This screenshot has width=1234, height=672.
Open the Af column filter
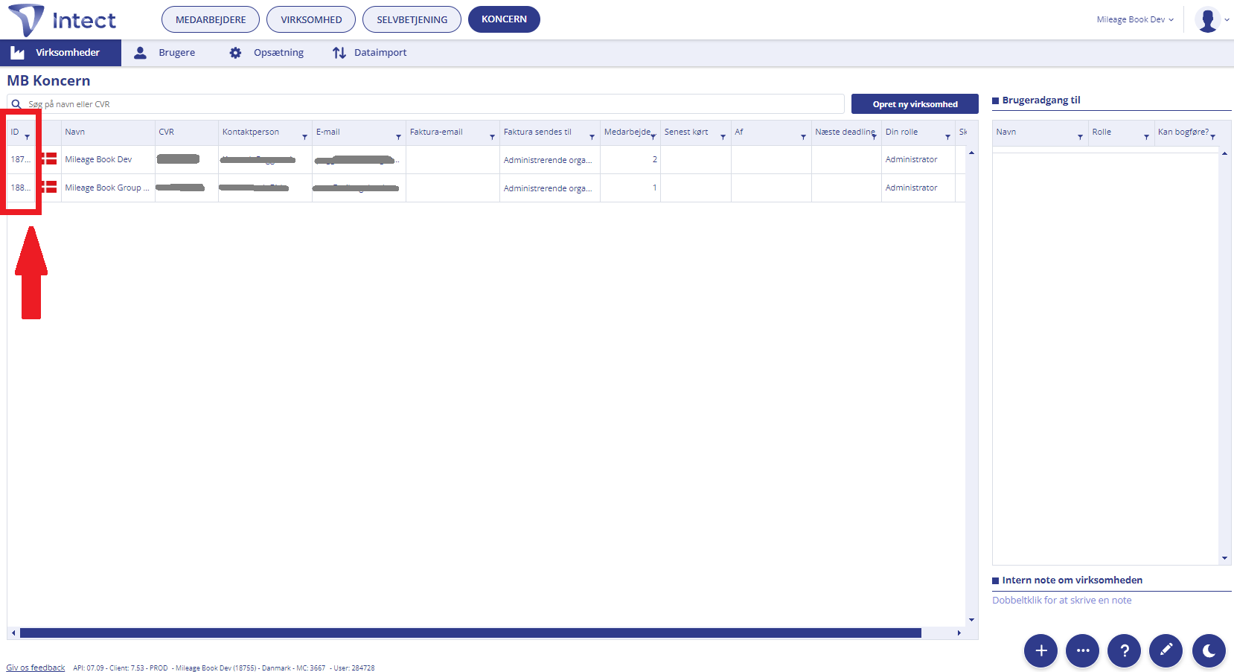[x=803, y=137]
